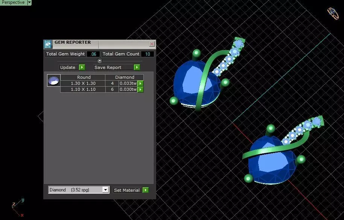Viewport: 344px width, 220px height.
Task: Click green arrow on the 1.30 X 1.30 row
Action: pos(140,83)
